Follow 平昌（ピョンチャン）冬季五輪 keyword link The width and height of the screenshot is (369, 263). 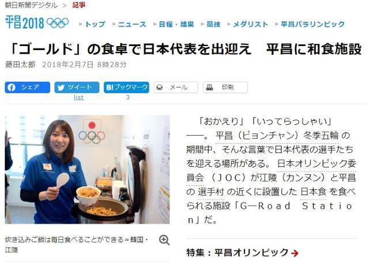pyautogui.click(x=277, y=135)
